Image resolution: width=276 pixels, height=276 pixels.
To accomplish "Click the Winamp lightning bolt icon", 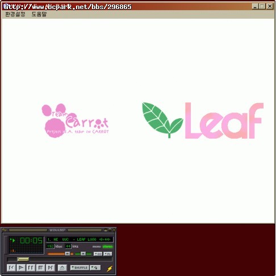I will point(110,269).
